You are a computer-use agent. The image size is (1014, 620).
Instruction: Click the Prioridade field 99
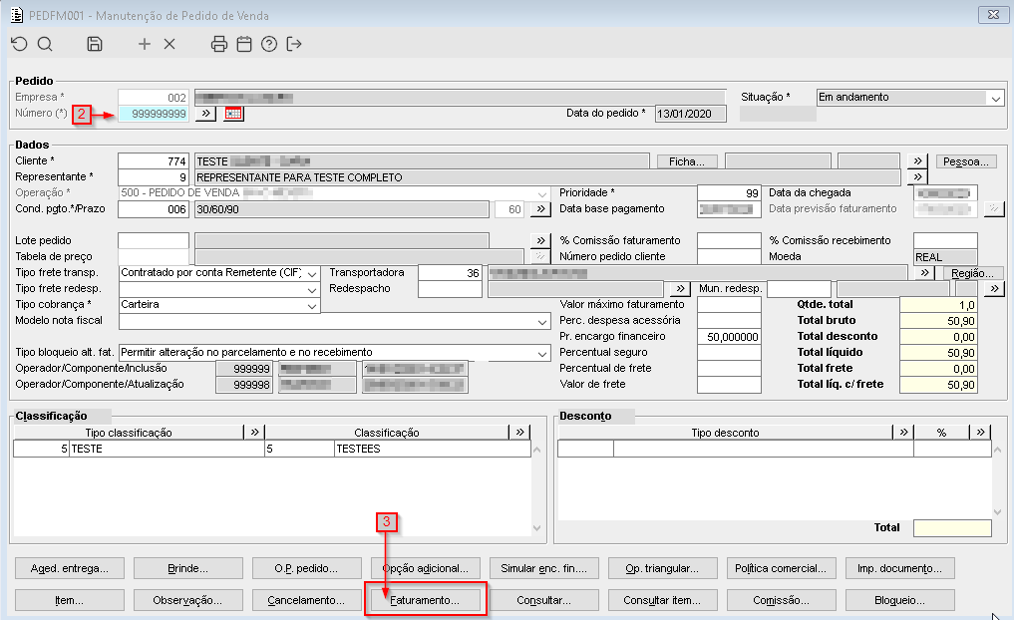(729, 193)
